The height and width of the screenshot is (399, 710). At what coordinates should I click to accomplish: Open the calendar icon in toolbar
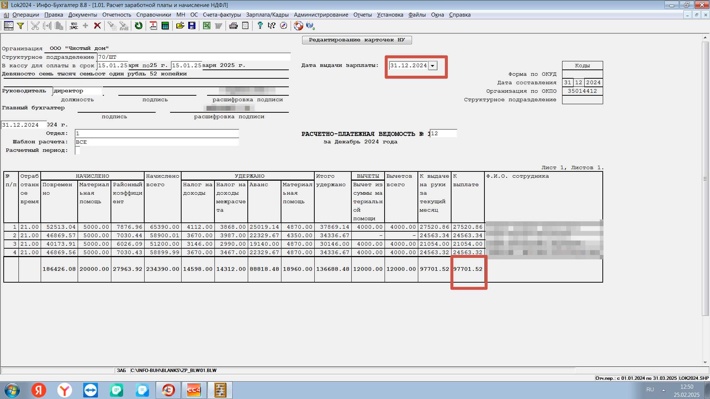pos(153,25)
